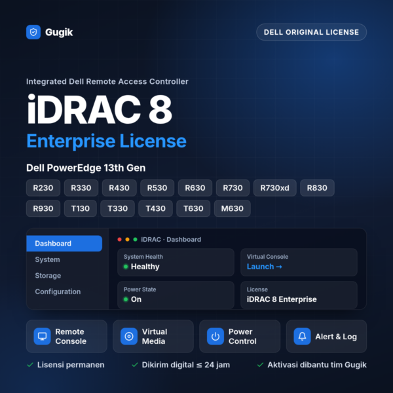Select the R830 model chip
The width and height of the screenshot is (393, 393).
click(317, 188)
